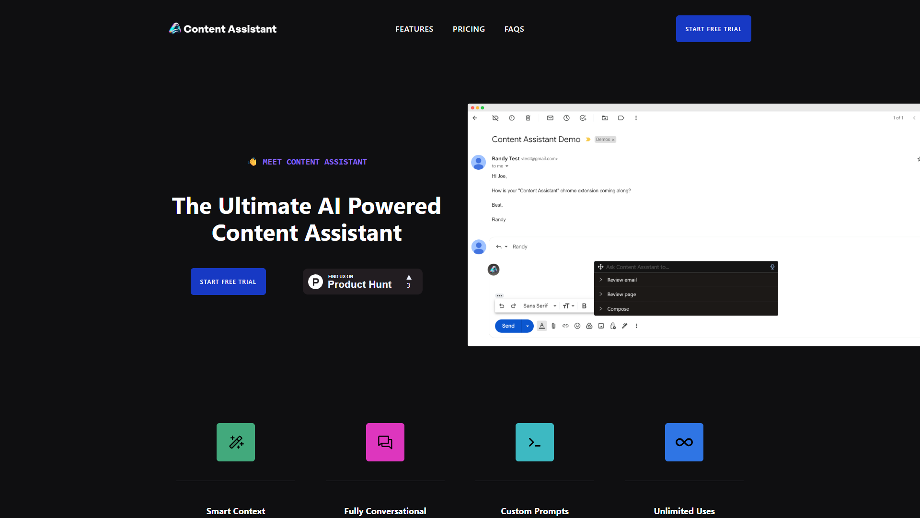
Task: Click the Product Hunt upvote triangle
Action: tap(409, 278)
